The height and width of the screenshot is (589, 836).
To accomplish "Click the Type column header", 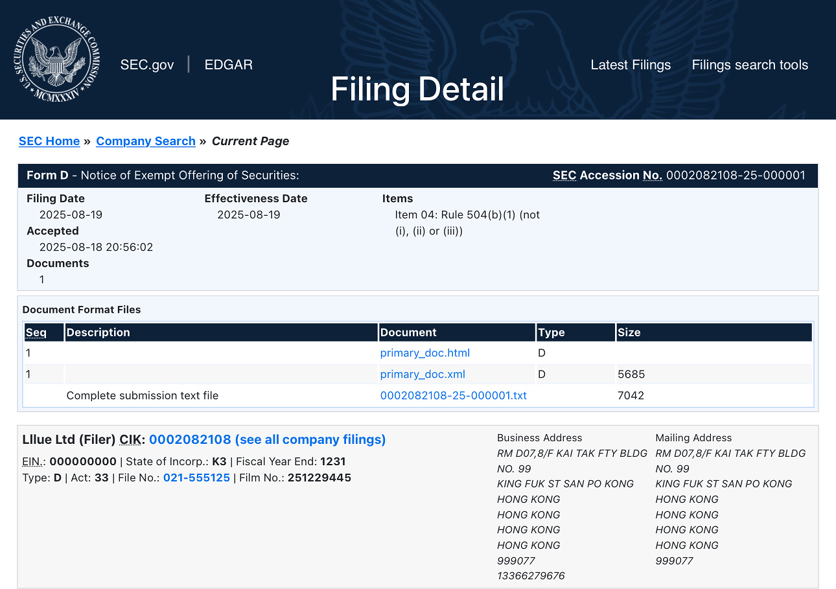I will click(552, 332).
